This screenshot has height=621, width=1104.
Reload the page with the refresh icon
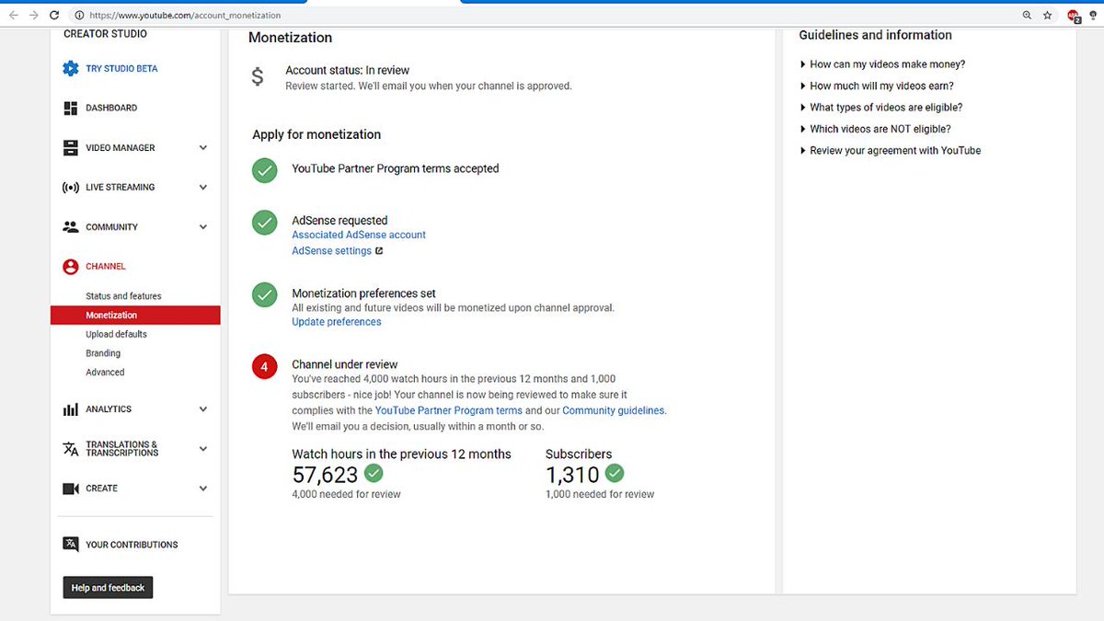point(55,16)
